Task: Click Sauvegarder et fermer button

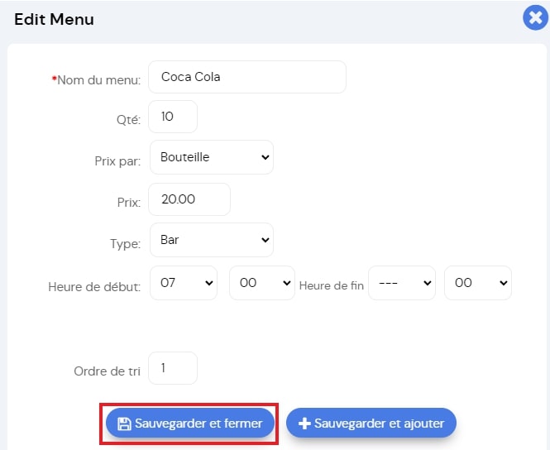Action: 189,423
